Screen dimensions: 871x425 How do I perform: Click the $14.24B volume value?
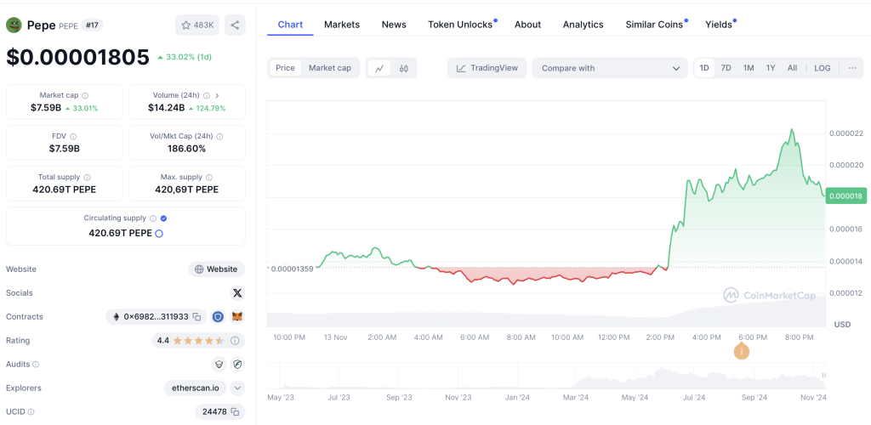[167, 108]
